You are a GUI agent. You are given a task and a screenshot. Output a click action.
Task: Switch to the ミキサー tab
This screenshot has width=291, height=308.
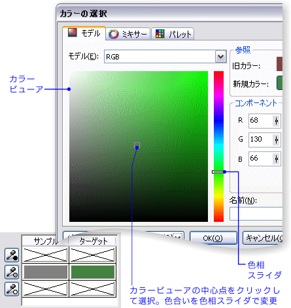(128, 34)
